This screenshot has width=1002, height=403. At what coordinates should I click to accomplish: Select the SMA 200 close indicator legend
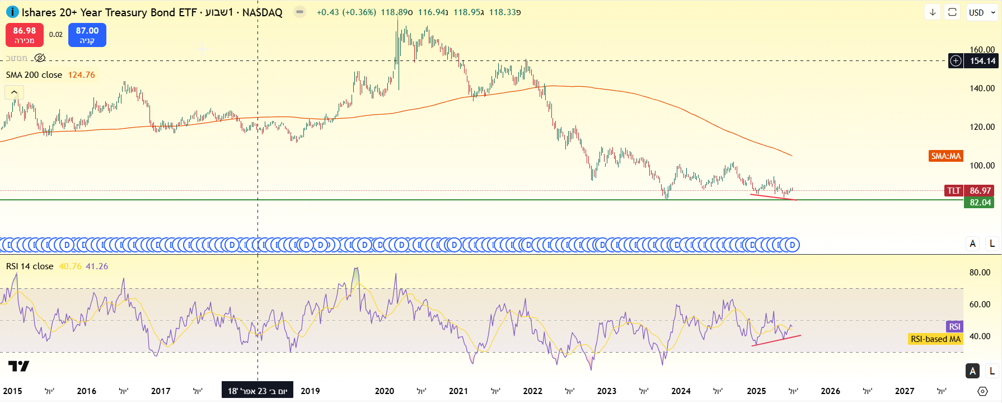(34, 75)
